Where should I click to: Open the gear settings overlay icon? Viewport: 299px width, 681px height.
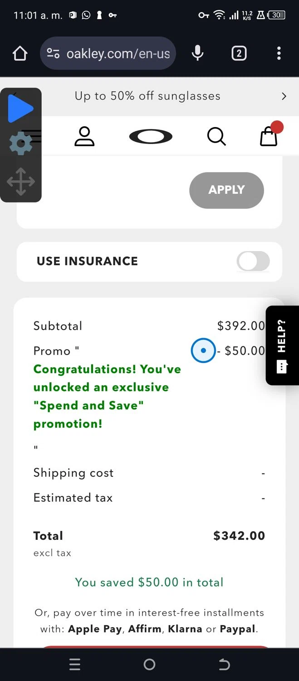[x=20, y=144]
